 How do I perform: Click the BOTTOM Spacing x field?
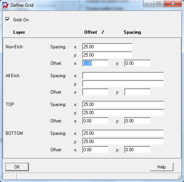(123, 133)
